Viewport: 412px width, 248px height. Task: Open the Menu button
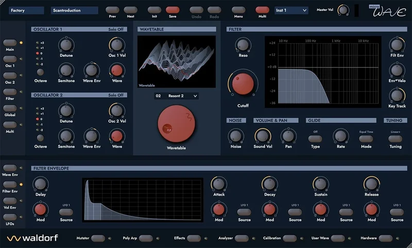point(238,10)
